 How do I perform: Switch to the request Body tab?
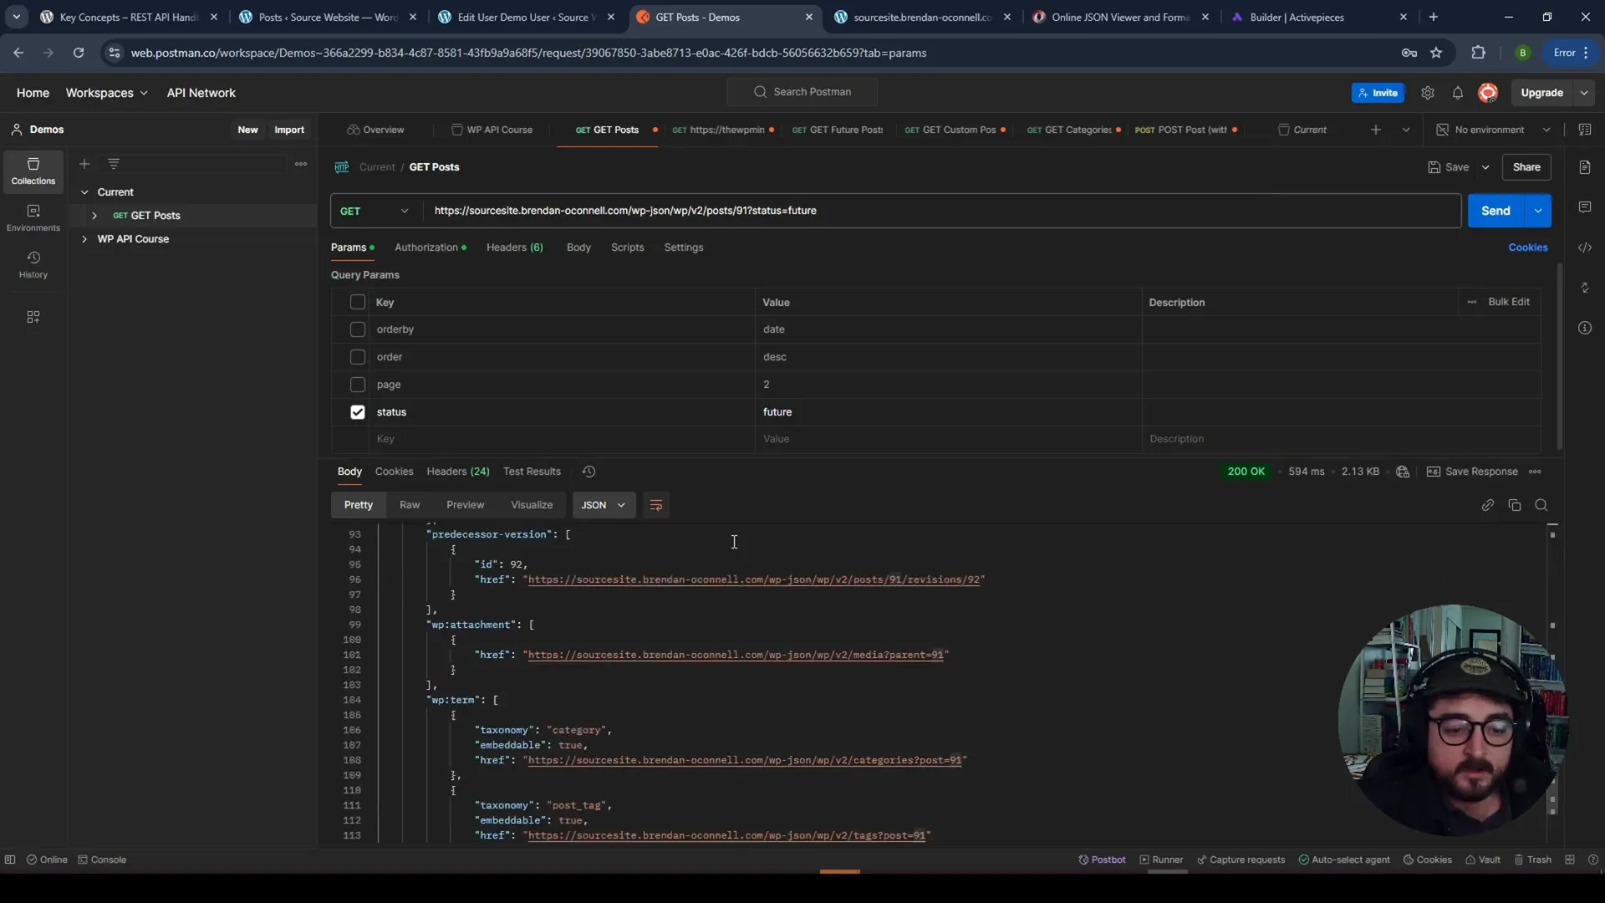578,247
